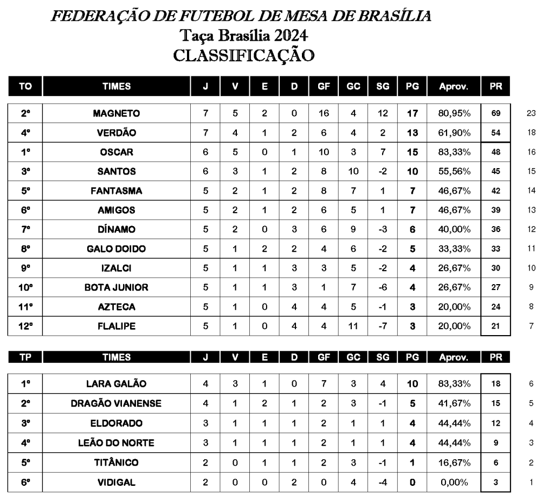The width and height of the screenshot is (555, 501).
Task: Select the SANTOS team cell
Action: tap(117, 171)
